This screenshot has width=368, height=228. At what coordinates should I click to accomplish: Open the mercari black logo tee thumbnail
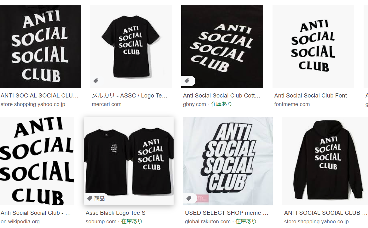tap(131, 47)
